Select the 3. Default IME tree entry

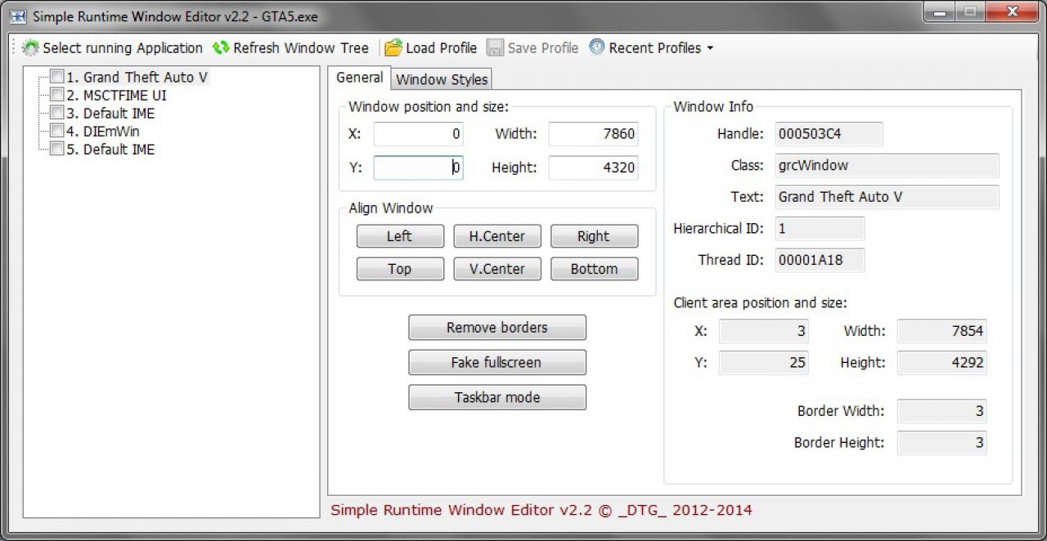click(110, 113)
